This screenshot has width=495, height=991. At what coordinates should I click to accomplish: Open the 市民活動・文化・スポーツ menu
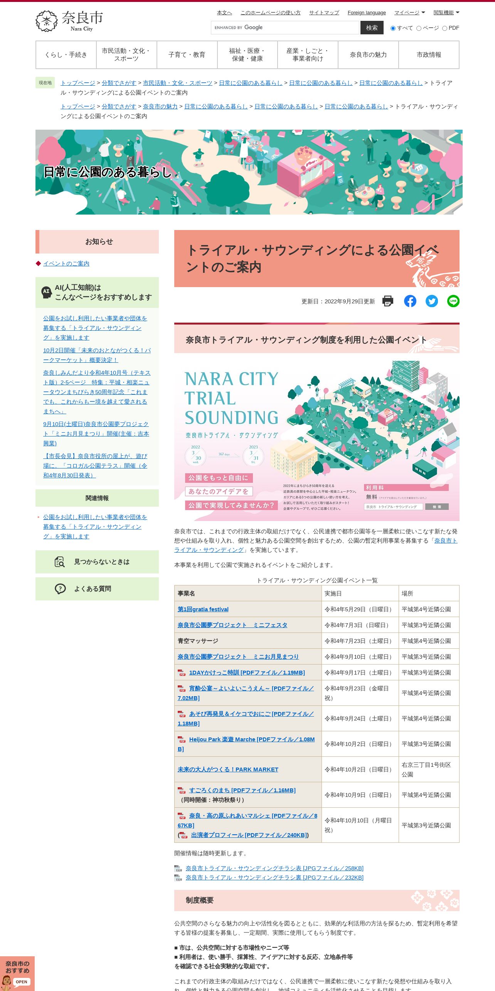pos(126,55)
